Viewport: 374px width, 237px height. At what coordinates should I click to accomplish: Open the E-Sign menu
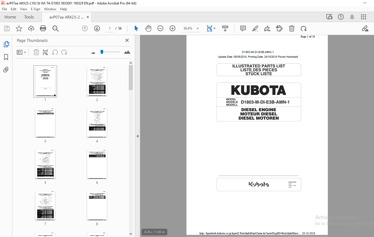[x=35, y=9]
